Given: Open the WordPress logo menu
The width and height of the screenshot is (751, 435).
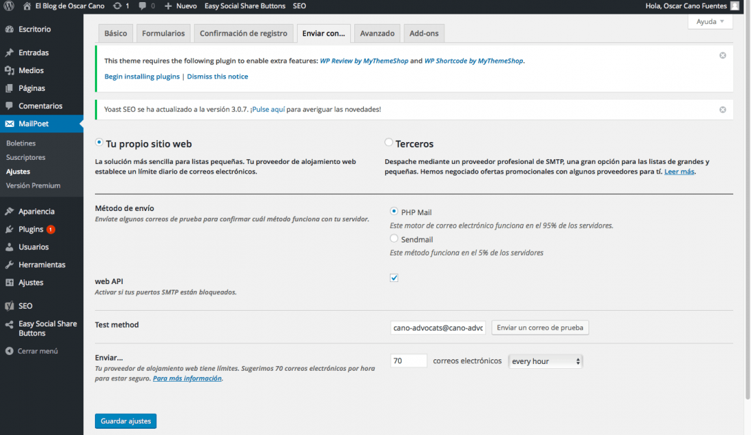Looking at the screenshot, I should 9,5.
